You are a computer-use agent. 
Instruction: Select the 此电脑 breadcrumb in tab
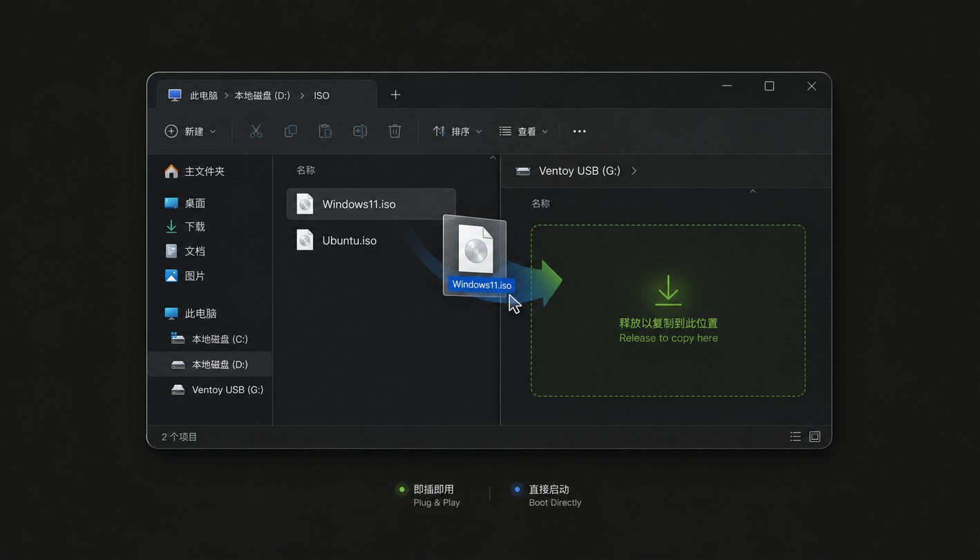pos(204,95)
